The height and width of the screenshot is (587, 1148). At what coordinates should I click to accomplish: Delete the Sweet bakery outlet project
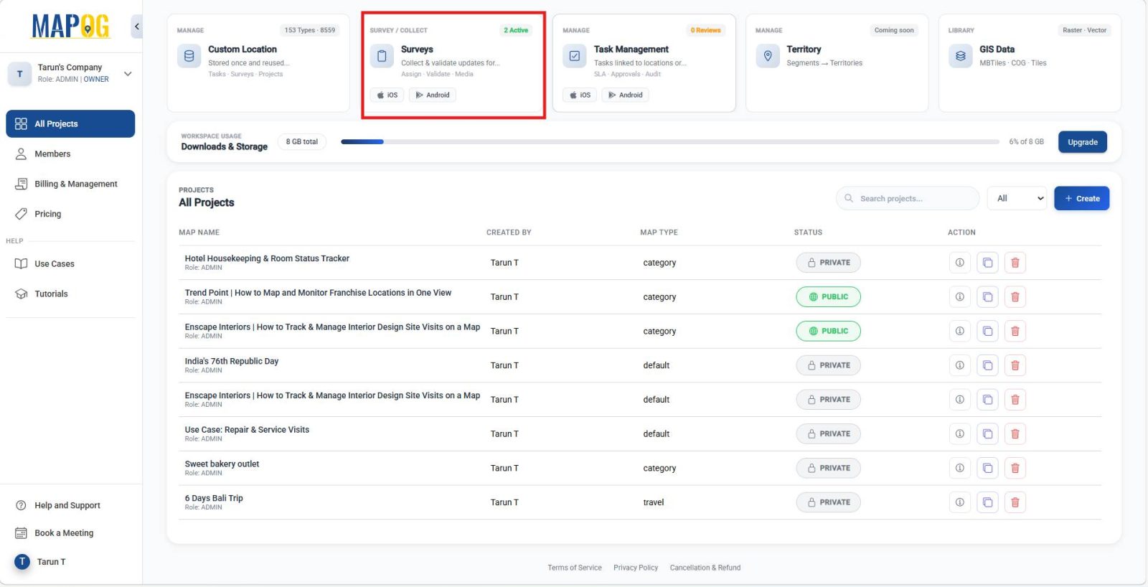1015,468
